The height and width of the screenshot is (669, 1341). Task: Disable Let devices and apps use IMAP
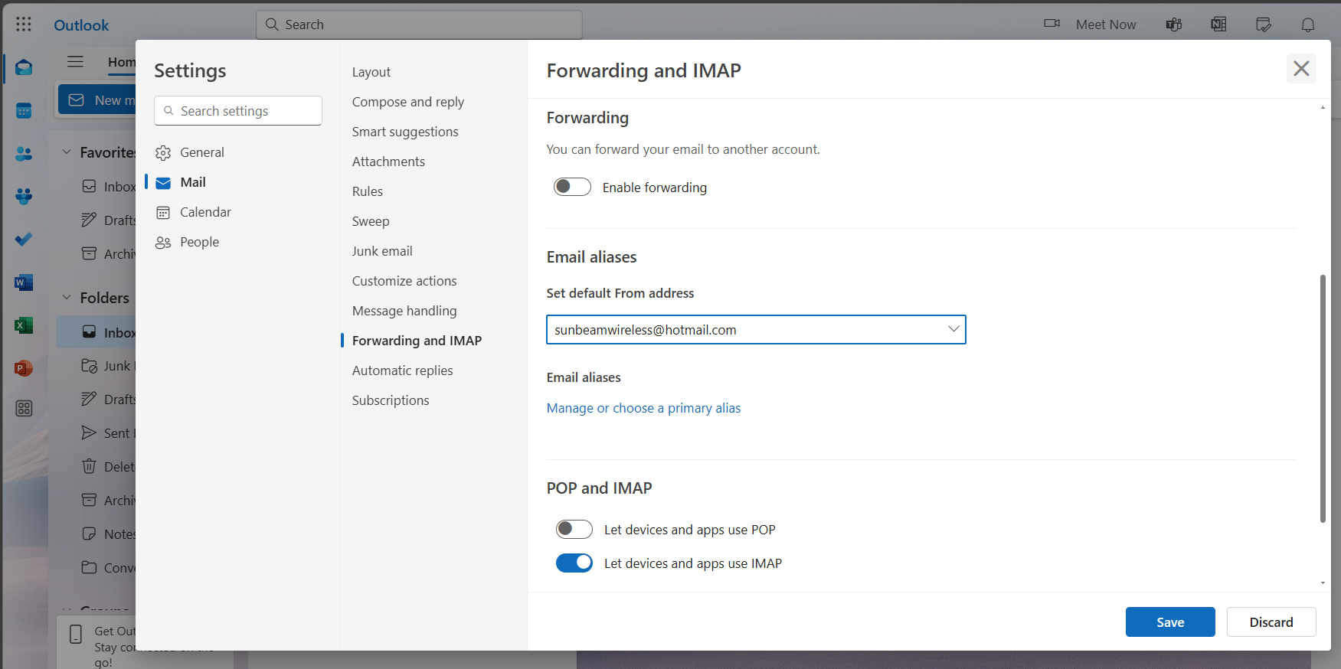pyautogui.click(x=574, y=563)
